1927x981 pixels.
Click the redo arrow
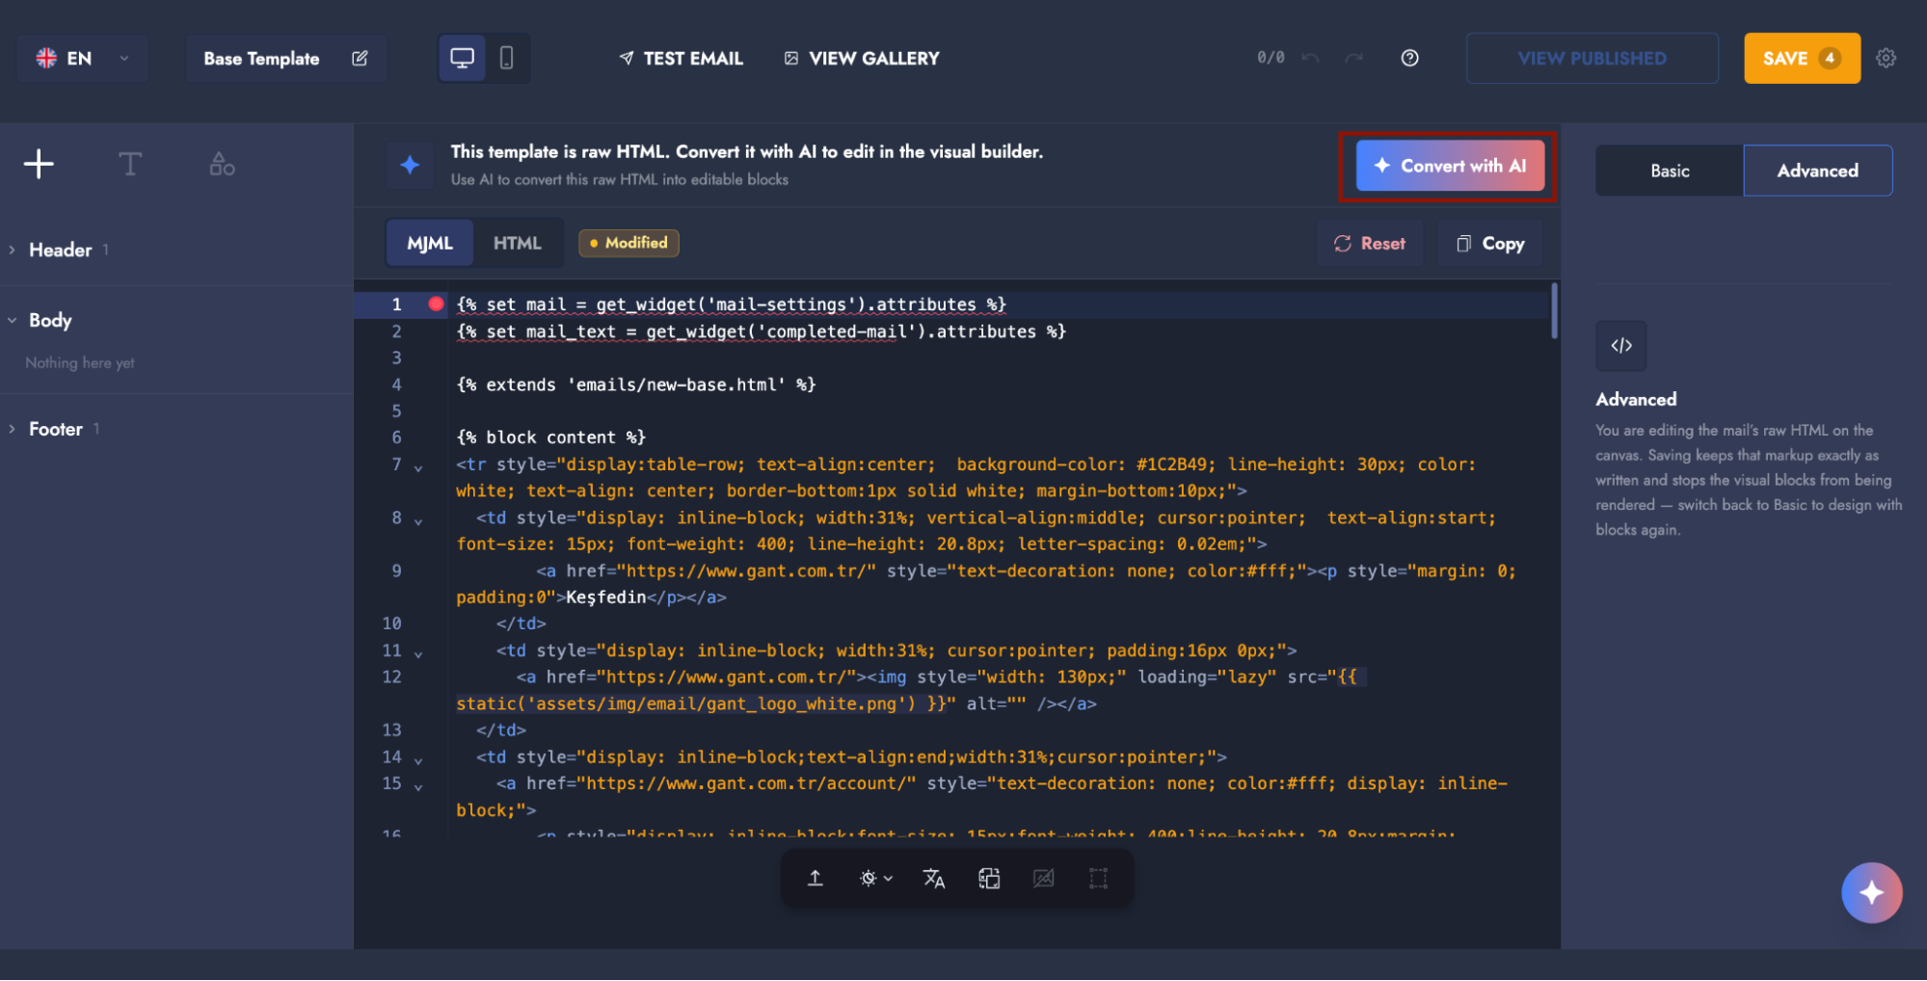pos(1354,58)
